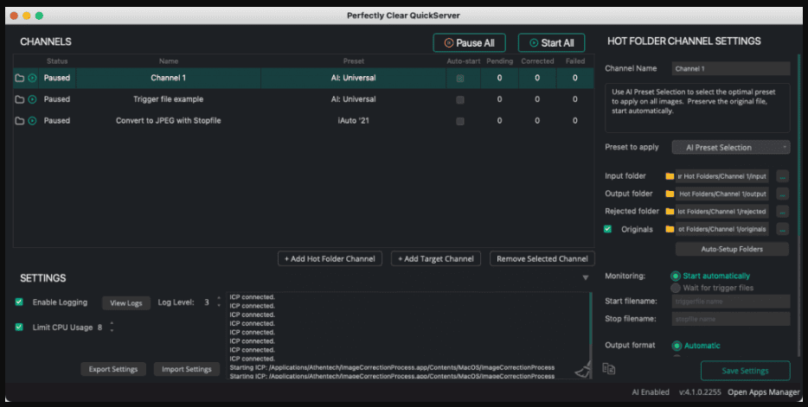Viewport: 808px width, 407px height.
Task: Select Automatic output format radio button
Action: [677, 346]
